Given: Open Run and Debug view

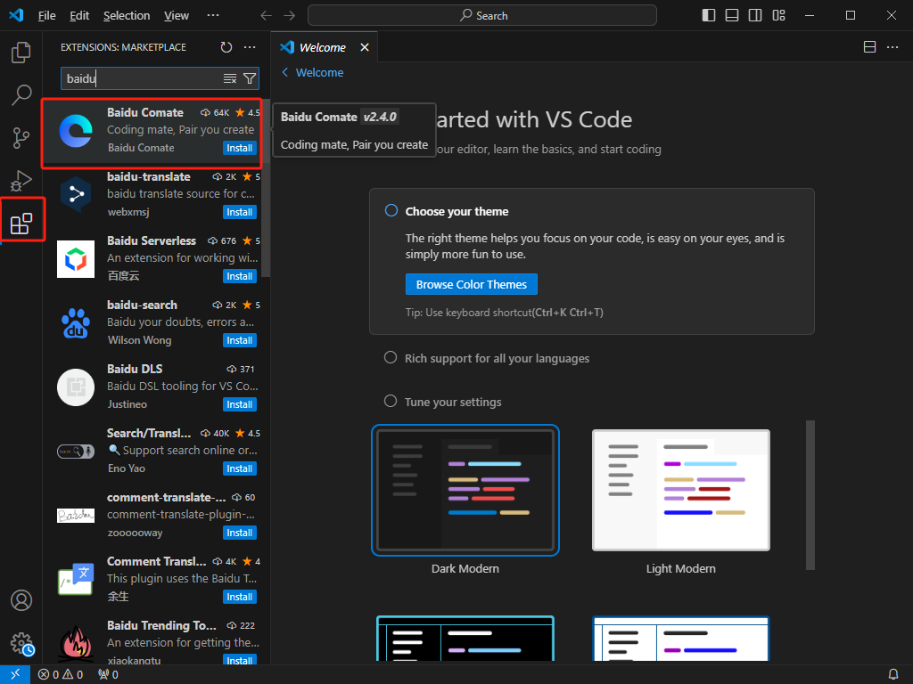Looking at the screenshot, I should click(21, 180).
